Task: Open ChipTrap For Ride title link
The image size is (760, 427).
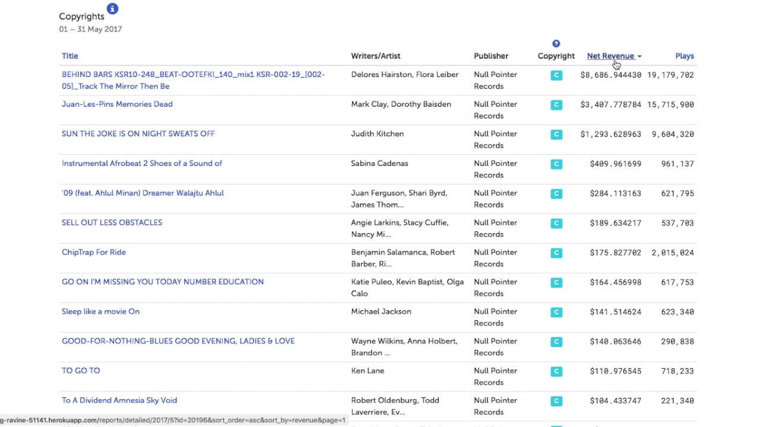Action: click(x=94, y=252)
